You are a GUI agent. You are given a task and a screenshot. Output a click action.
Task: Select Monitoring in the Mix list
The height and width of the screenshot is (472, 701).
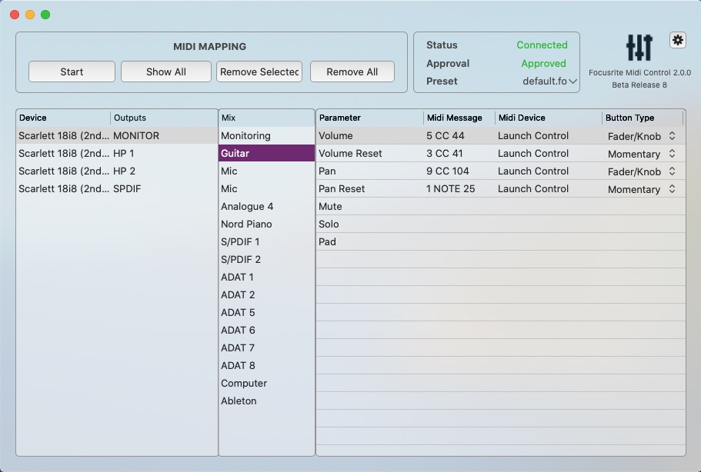click(x=266, y=136)
